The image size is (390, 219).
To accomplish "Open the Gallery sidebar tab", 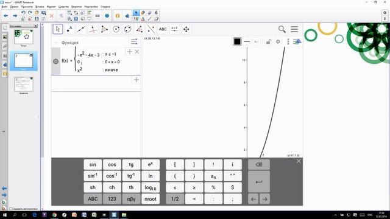I will coord(5,37).
